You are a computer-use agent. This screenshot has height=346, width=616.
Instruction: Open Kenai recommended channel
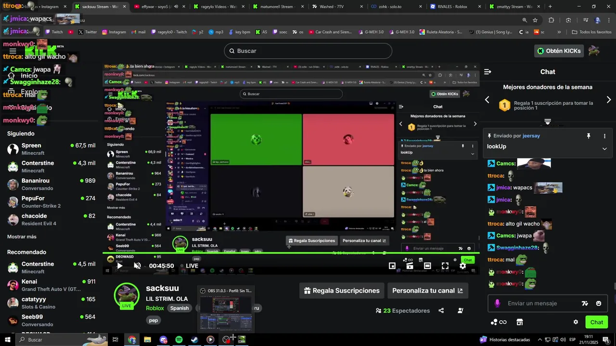pos(51,285)
